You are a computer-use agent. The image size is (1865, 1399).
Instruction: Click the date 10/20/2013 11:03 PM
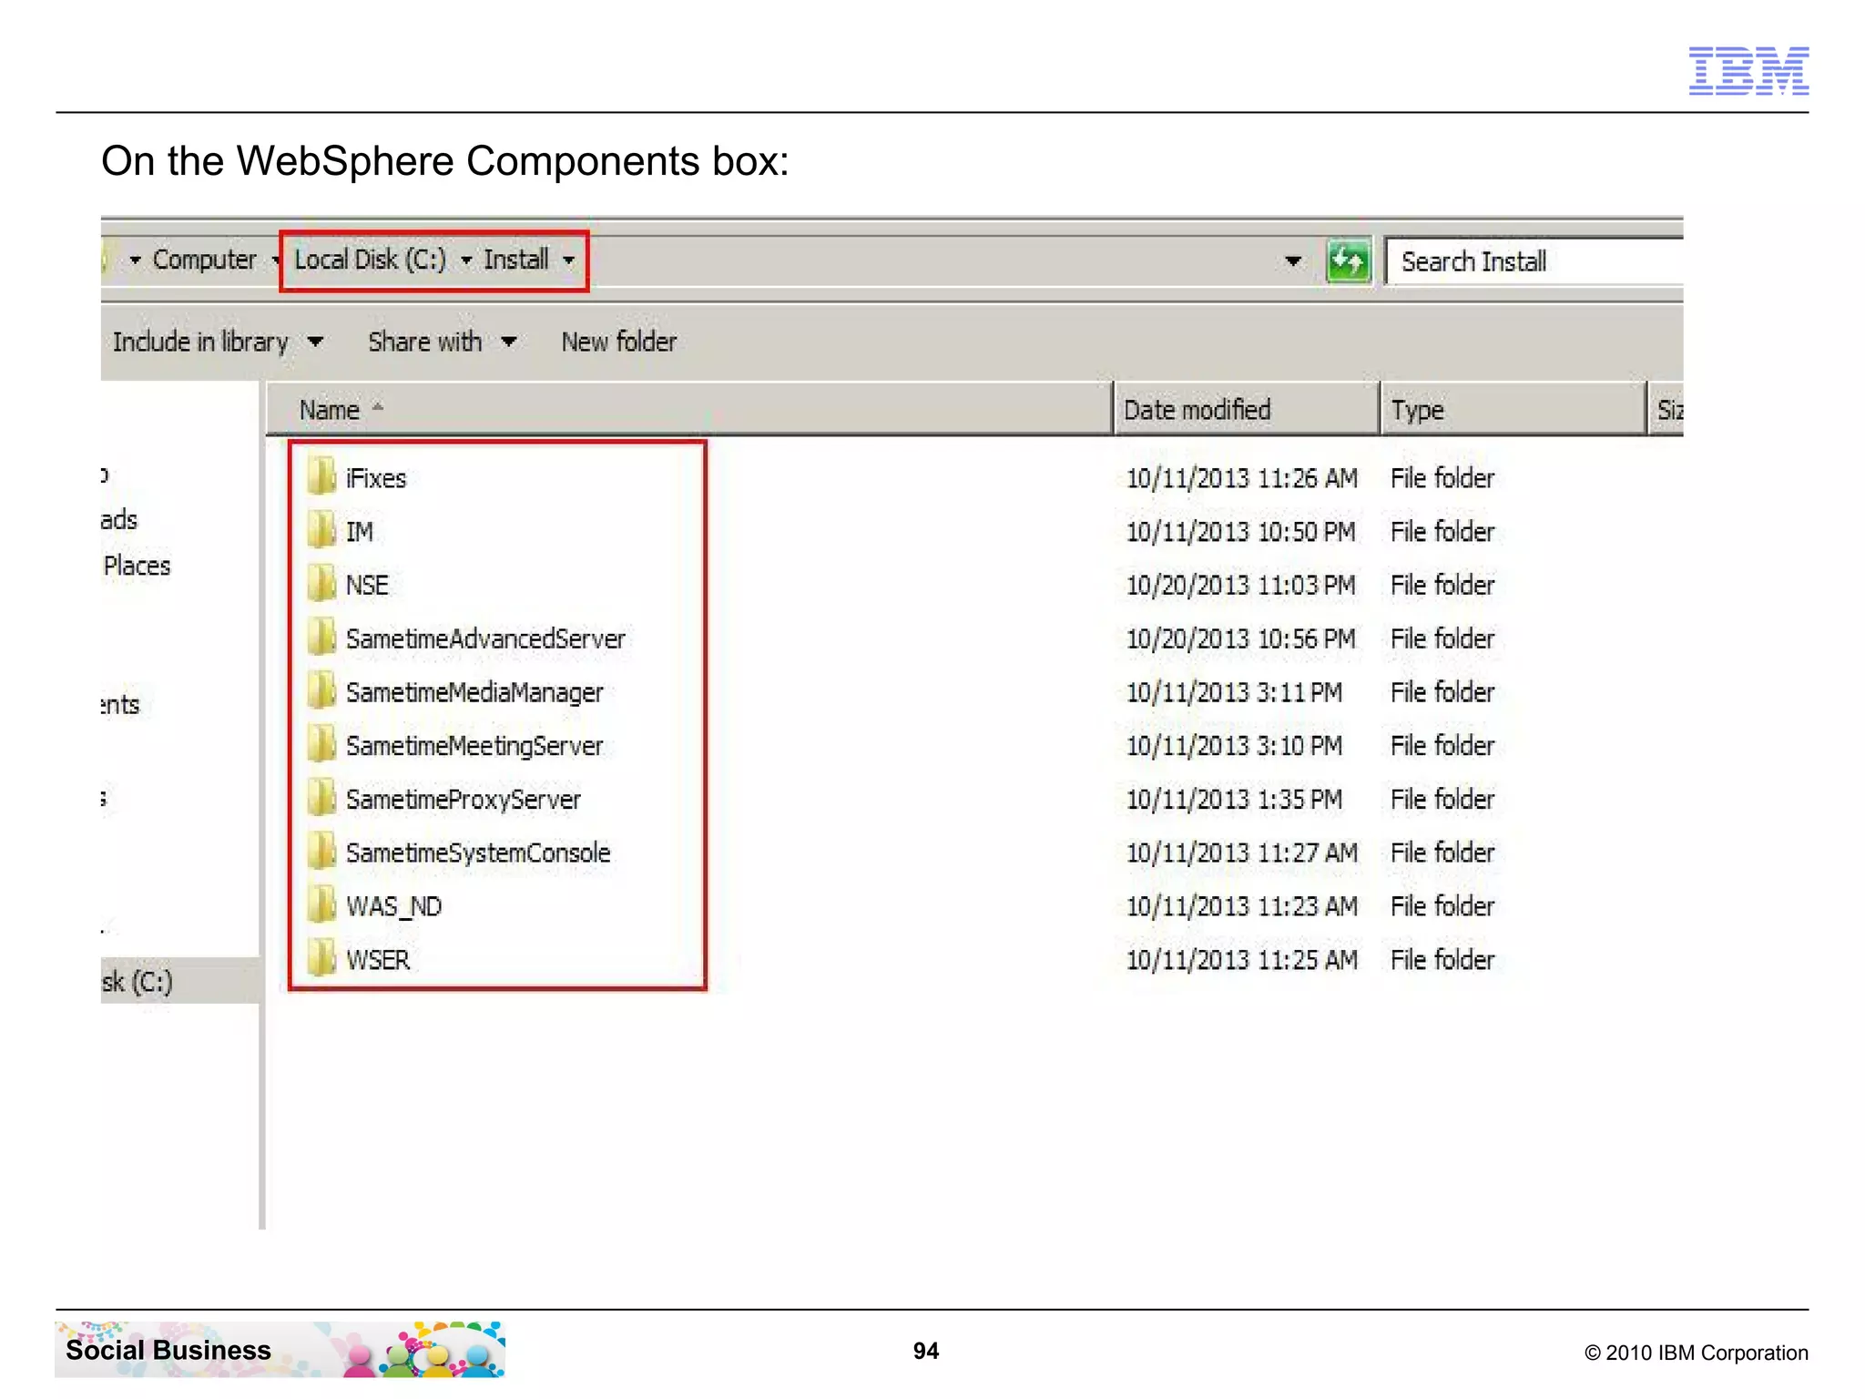point(1241,585)
